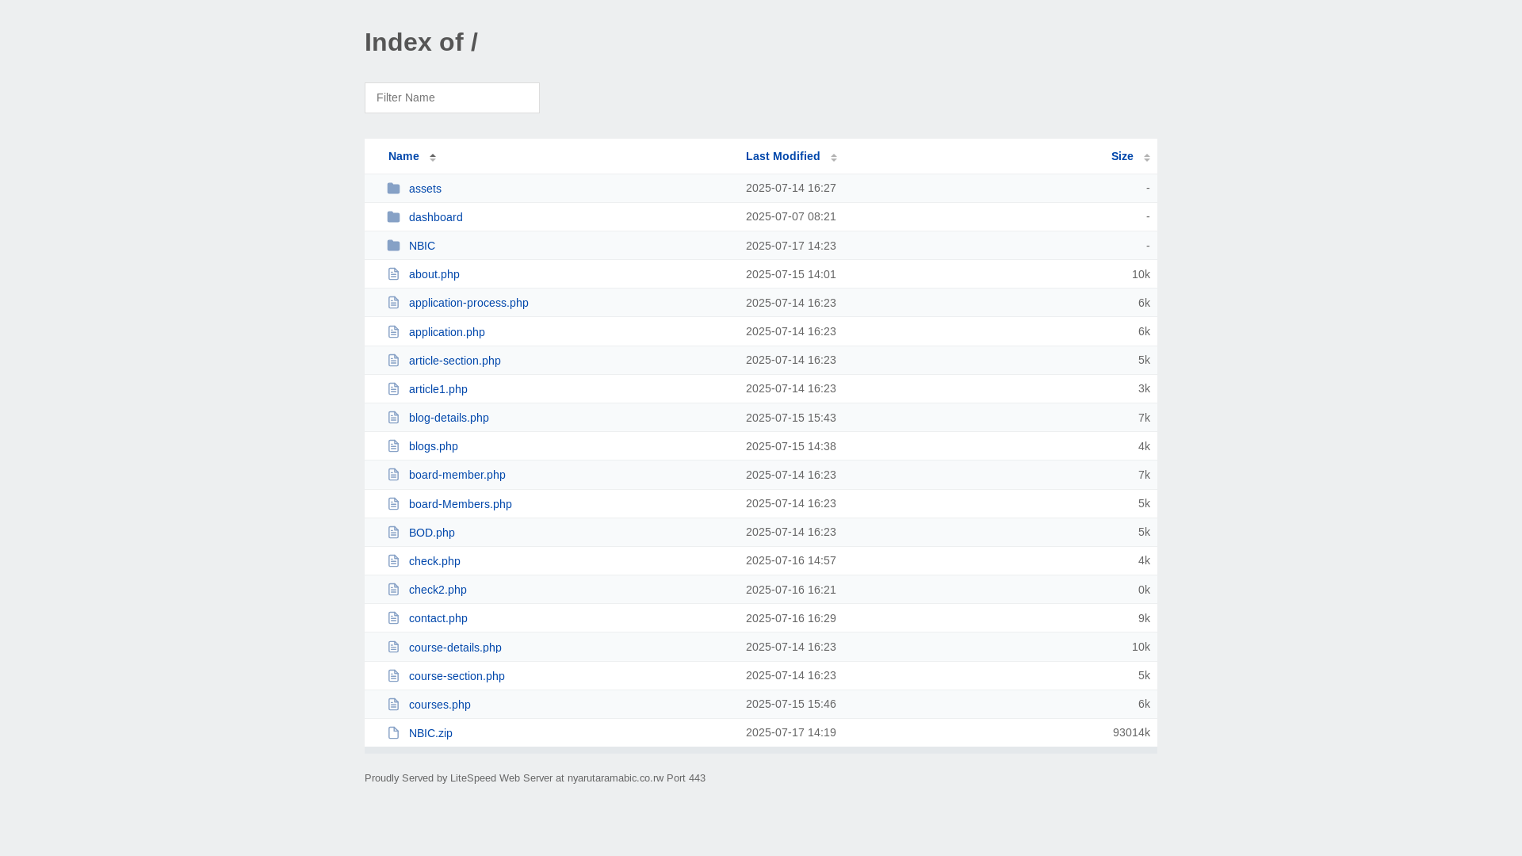The image size is (1522, 856).
Task: Click the folder icon next to NBIC
Action: [x=393, y=246]
